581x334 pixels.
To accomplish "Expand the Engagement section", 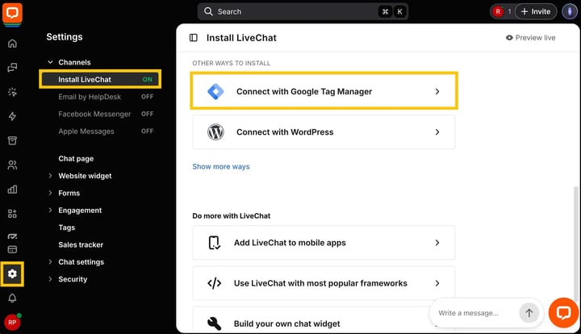I will click(50, 211).
